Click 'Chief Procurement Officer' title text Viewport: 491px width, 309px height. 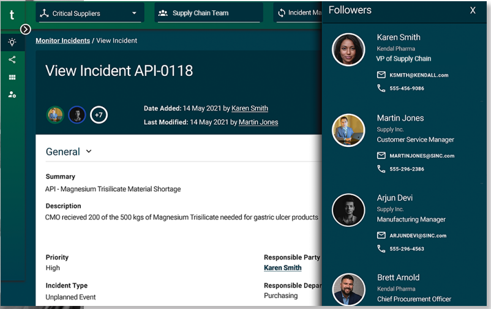pos(414,299)
